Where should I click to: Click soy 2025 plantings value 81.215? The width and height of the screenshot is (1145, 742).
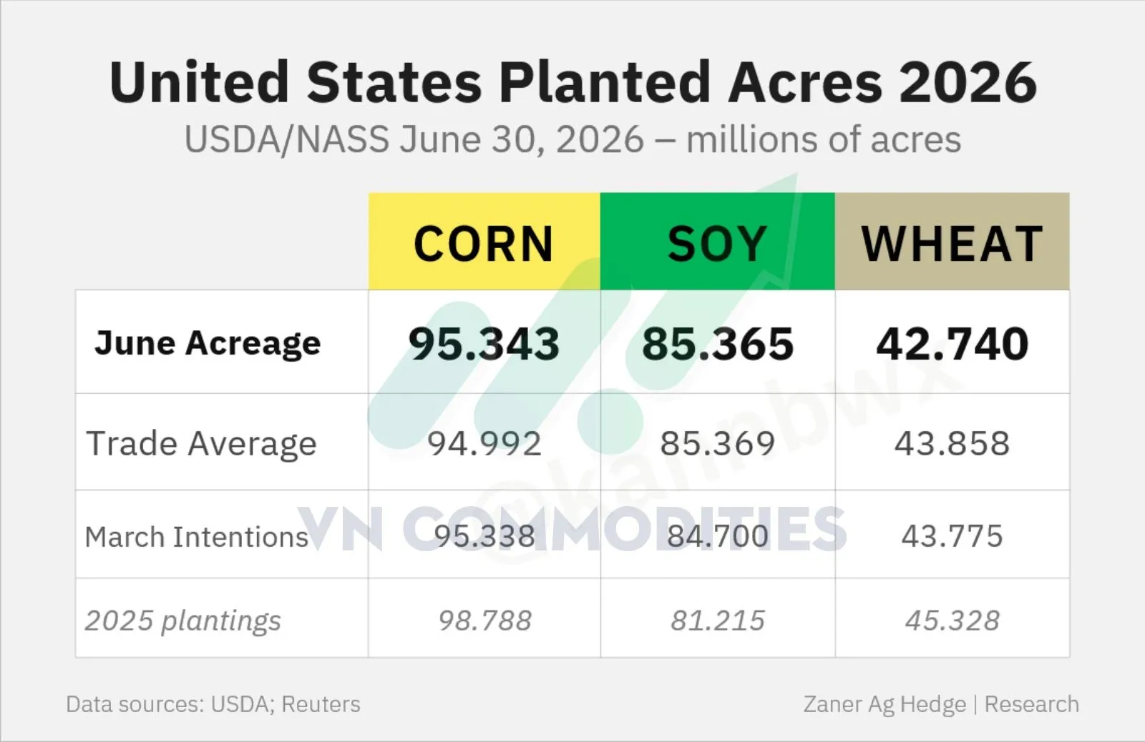pyautogui.click(x=718, y=620)
